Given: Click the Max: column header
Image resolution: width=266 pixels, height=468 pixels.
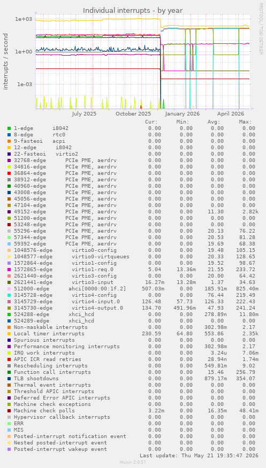Looking at the screenshot, I should 246,122.
